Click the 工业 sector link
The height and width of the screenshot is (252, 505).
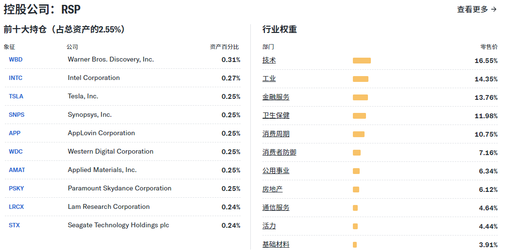[x=269, y=79]
